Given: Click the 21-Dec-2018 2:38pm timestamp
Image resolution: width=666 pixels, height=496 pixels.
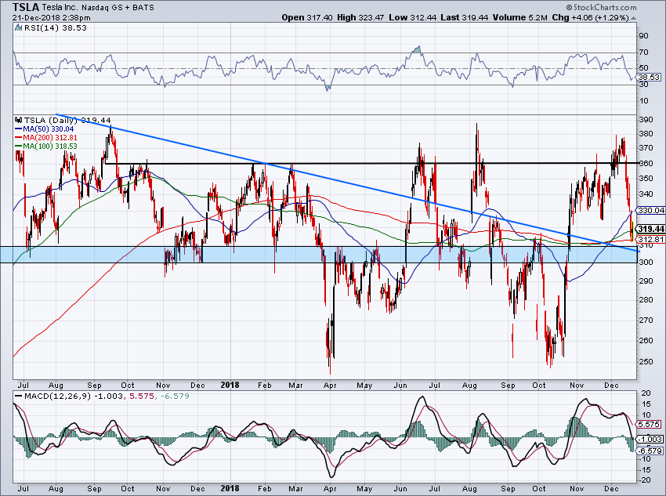Looking at the screenshot, I should (52, 18).
